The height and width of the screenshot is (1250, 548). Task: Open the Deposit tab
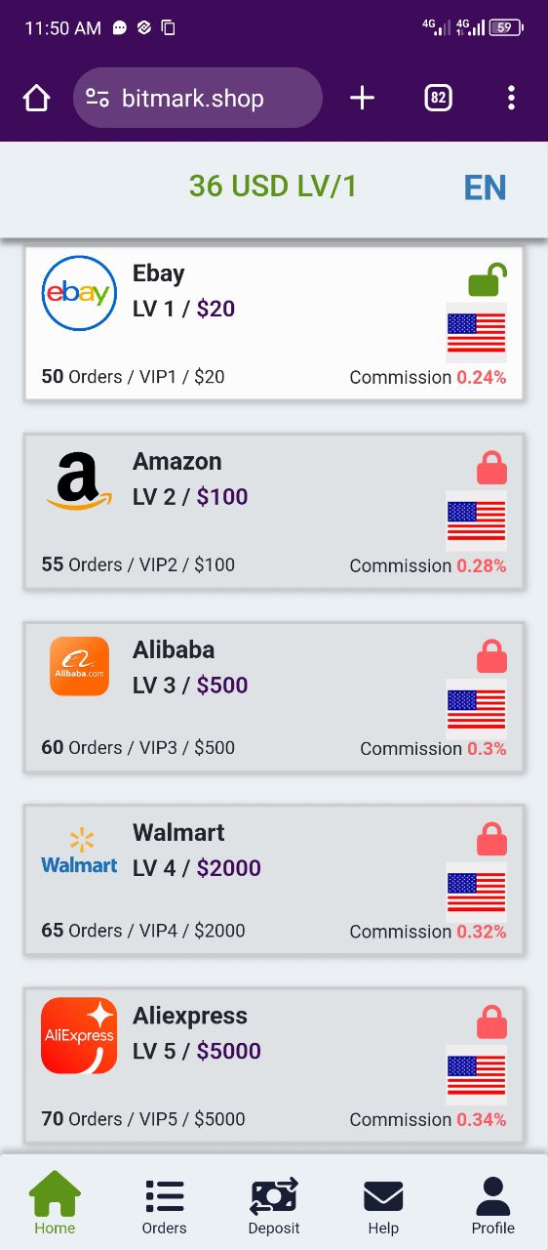(x=274, y=1206)
